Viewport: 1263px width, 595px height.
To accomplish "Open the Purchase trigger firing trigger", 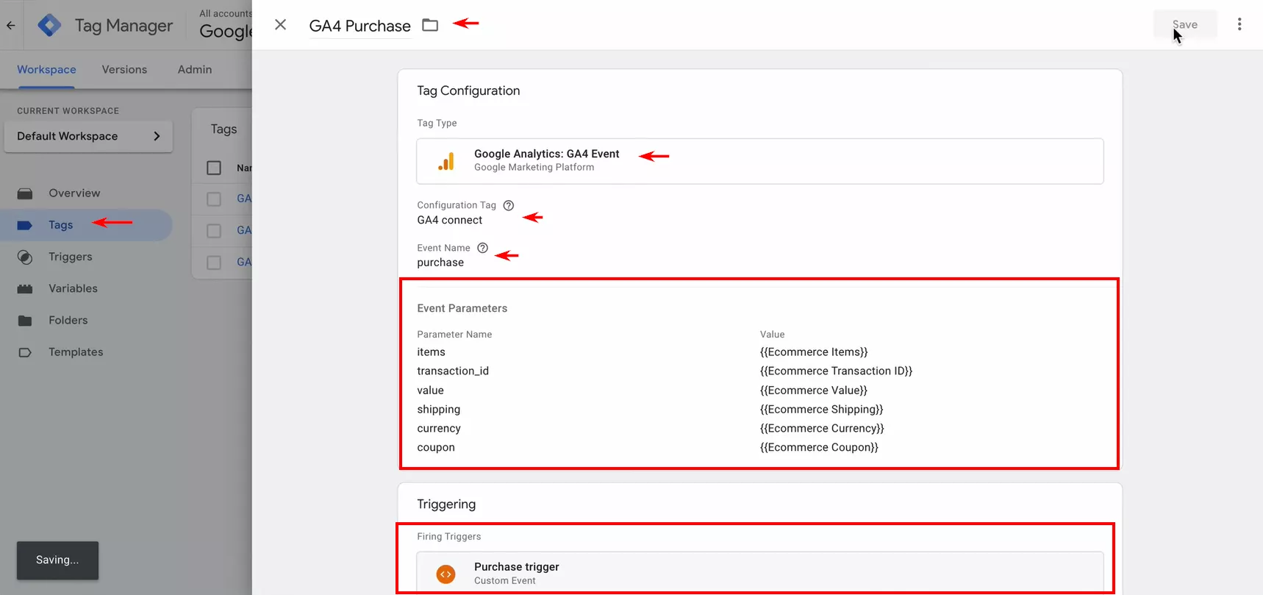I will click(x=760, y=573).
